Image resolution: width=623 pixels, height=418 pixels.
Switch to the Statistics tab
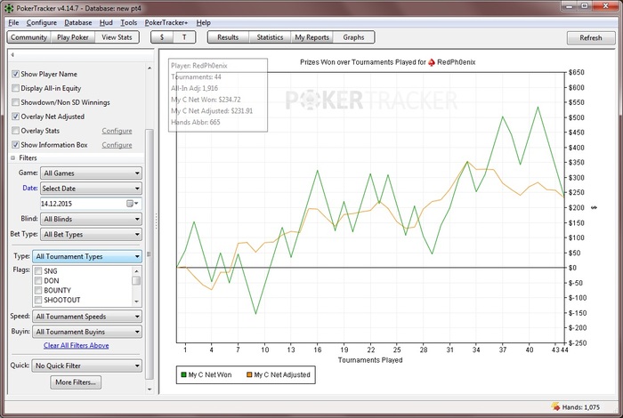270,37
